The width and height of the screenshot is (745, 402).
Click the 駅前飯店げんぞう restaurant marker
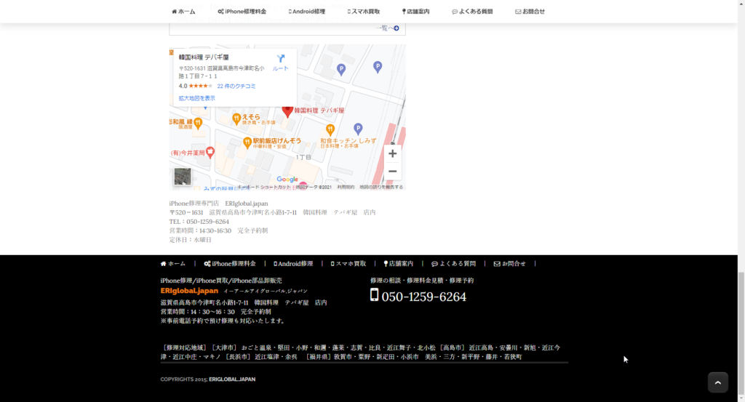[247, 142]
